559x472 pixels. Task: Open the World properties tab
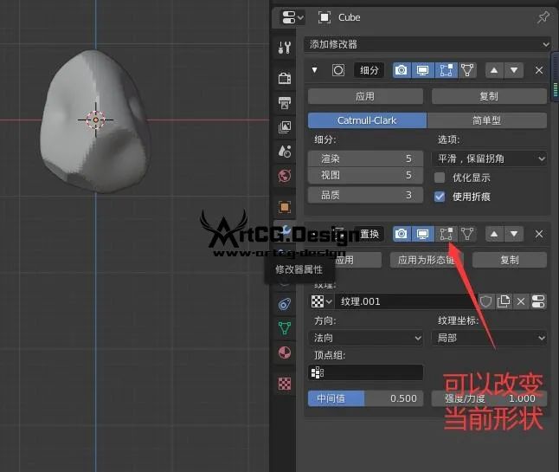(285, 176)
